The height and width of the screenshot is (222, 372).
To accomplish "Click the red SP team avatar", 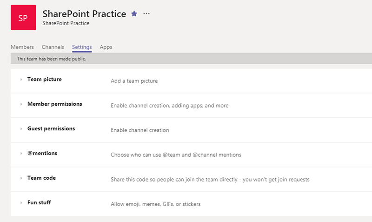I will (23, 17).
